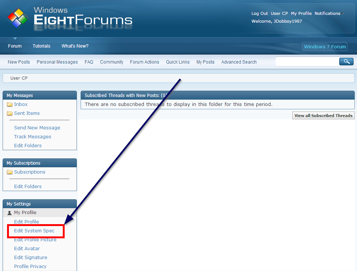Image resolution: width=357 pixels, height=271 pixels.
Task: Open the Forum Actions menu
Action: pyautogui.click(x=145, y=62)
